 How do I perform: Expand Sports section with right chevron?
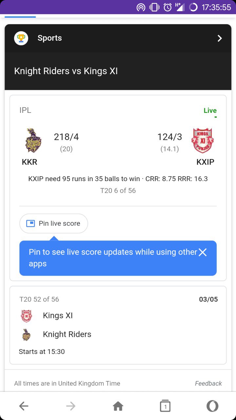pyautogui.click(x=220, y=38)
